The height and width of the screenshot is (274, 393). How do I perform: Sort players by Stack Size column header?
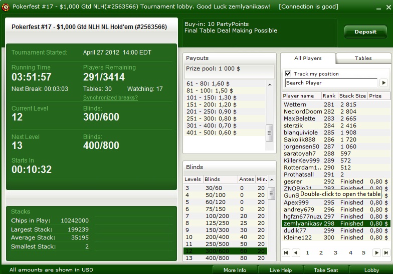353,96
